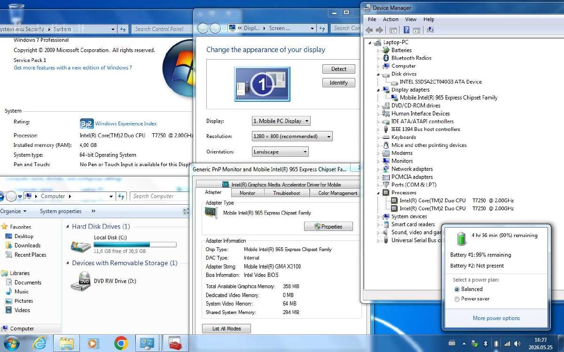Open the More power options link

tap(496, 318)
